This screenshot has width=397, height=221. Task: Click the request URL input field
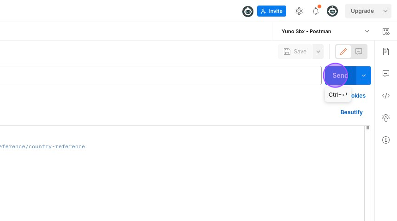(161, 76)
